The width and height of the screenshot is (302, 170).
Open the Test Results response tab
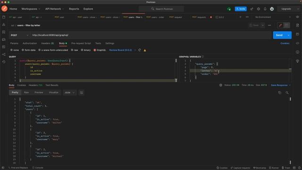(51, 85)
